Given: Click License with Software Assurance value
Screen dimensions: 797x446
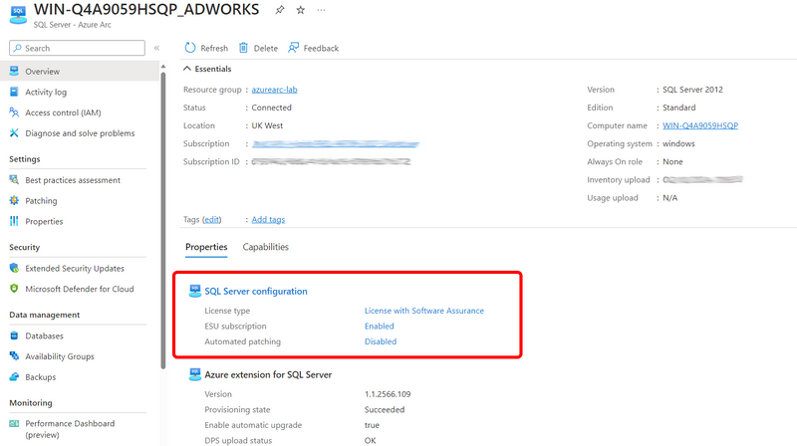Looking at the screenshot, I should (x=424, y=311).
